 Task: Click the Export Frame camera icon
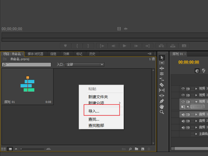click(184, 46)
